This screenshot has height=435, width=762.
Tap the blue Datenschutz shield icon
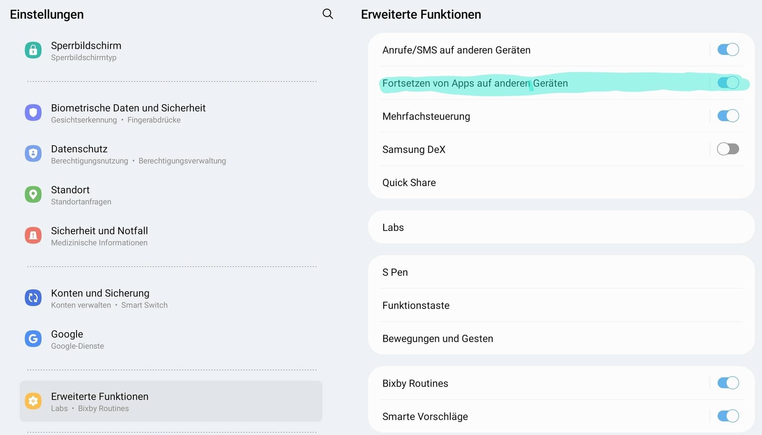click(33, 154)
